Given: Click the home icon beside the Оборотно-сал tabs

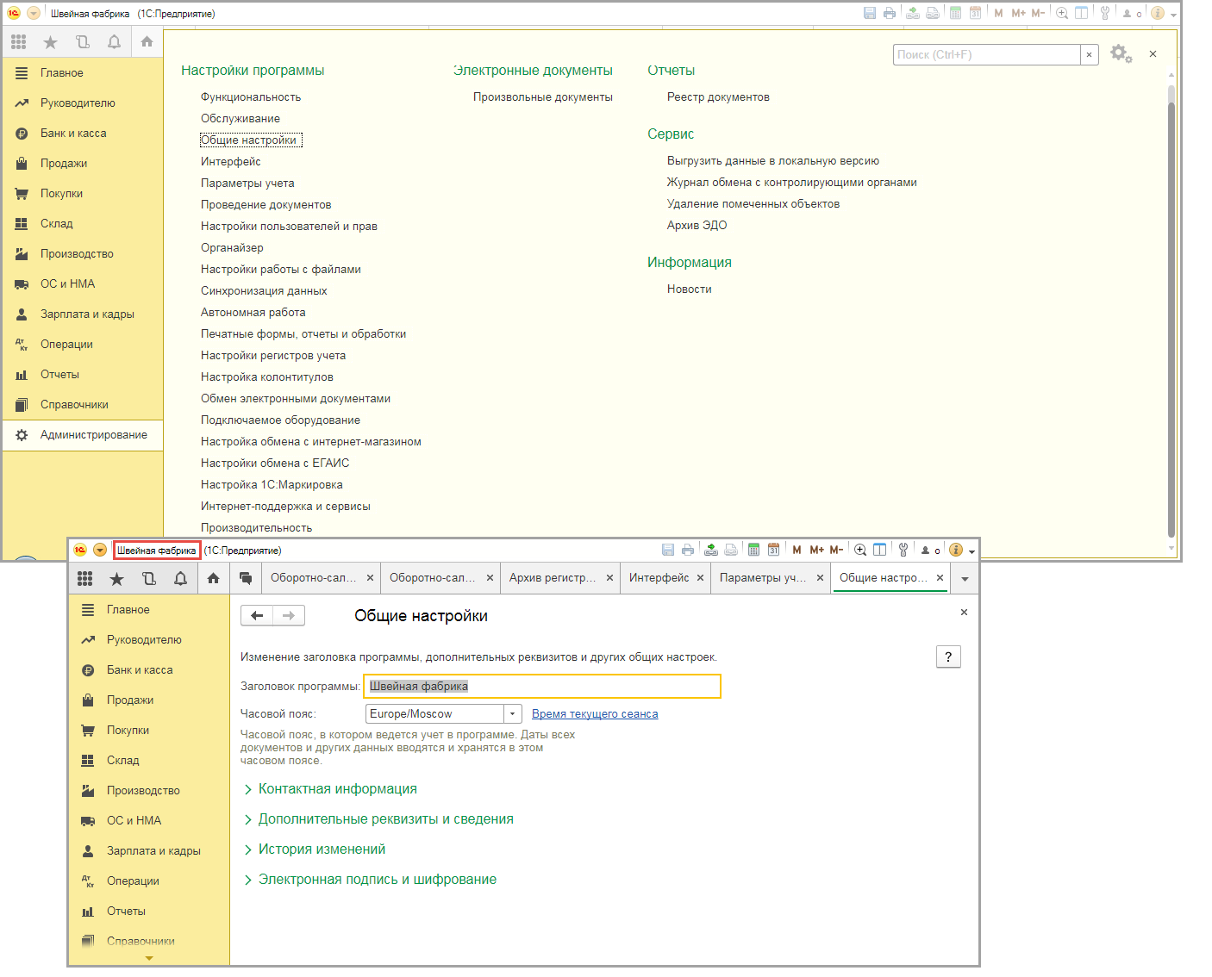Looking at the screenshot, I should point(213,578).
